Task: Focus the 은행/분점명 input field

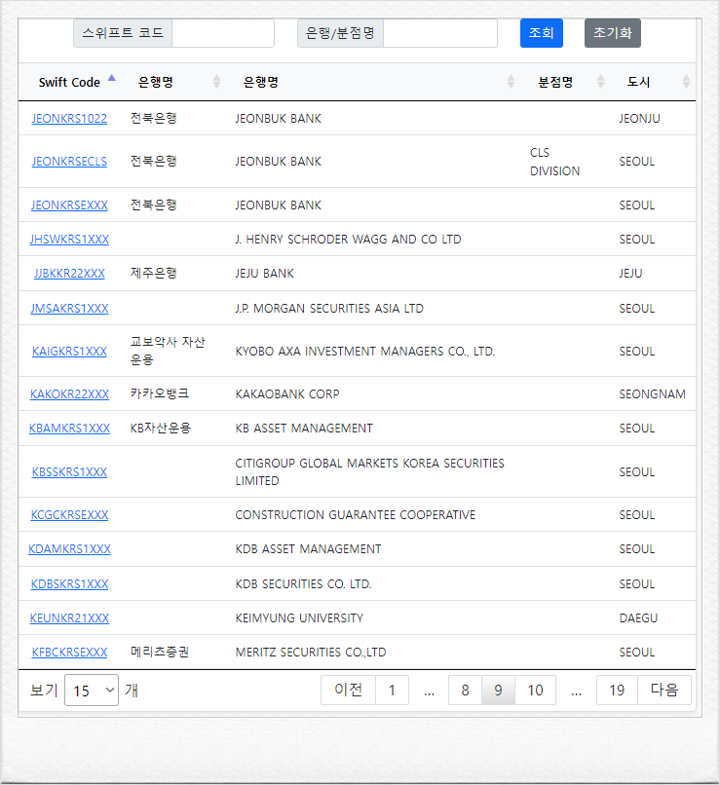Action: (x=440, y=33)
